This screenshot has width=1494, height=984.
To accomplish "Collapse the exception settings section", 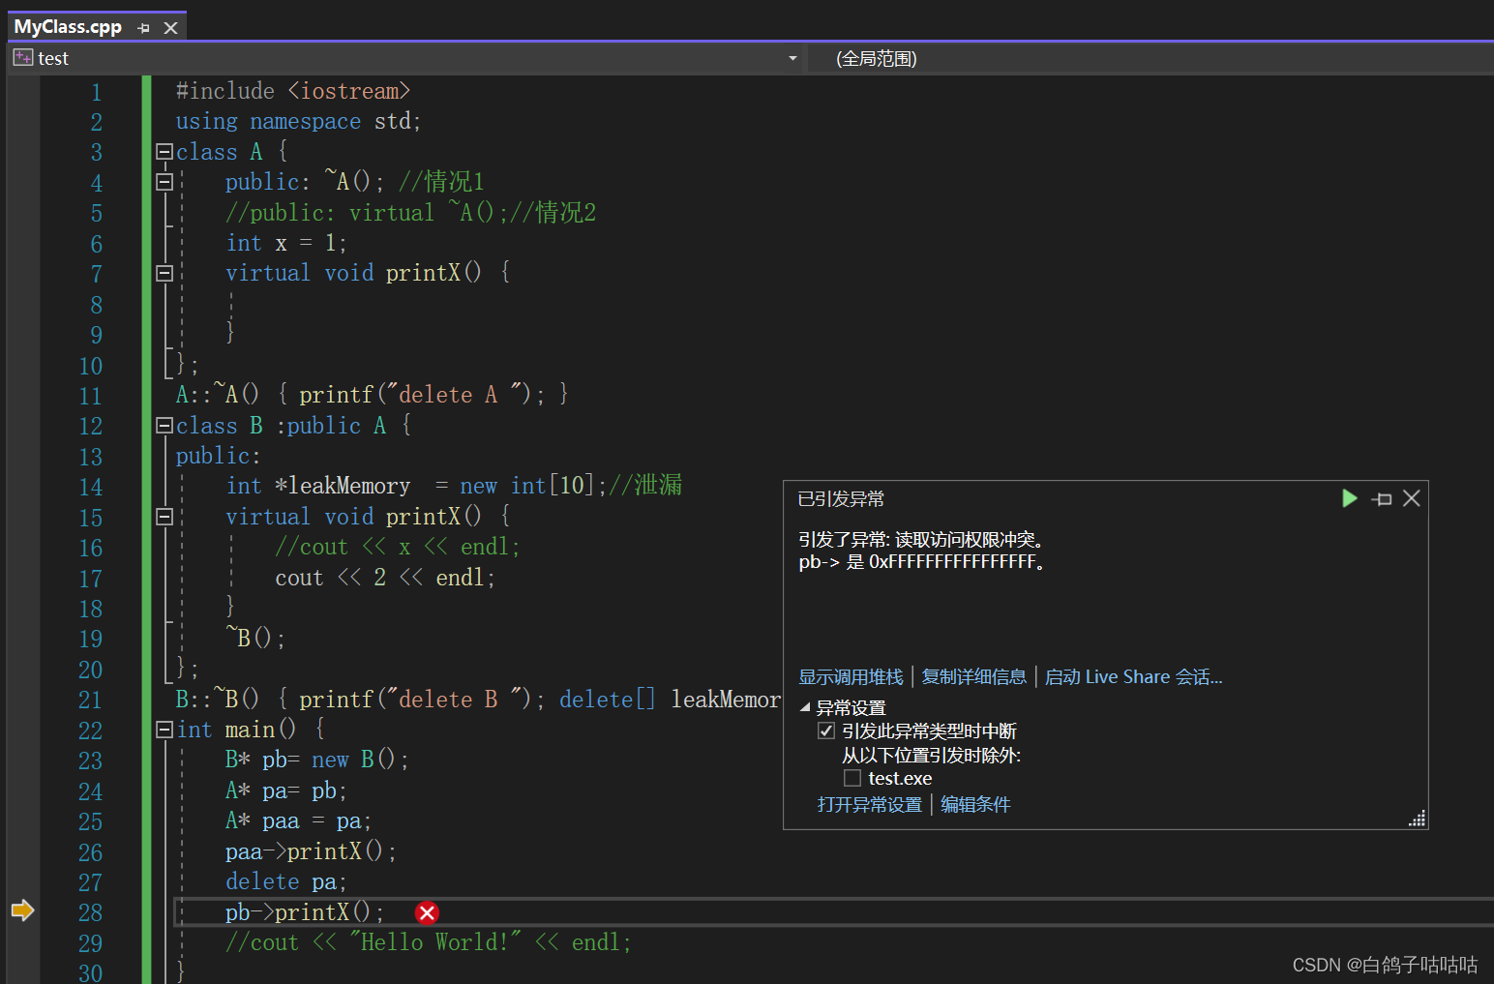I will coord(805,707).
